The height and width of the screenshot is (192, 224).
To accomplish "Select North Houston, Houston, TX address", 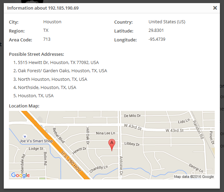I will pos(52,79).
